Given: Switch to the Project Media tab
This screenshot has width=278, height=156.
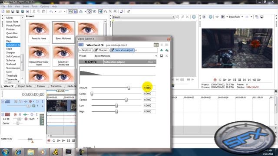Looking at the screenshot, I should [x=25, y=86].
